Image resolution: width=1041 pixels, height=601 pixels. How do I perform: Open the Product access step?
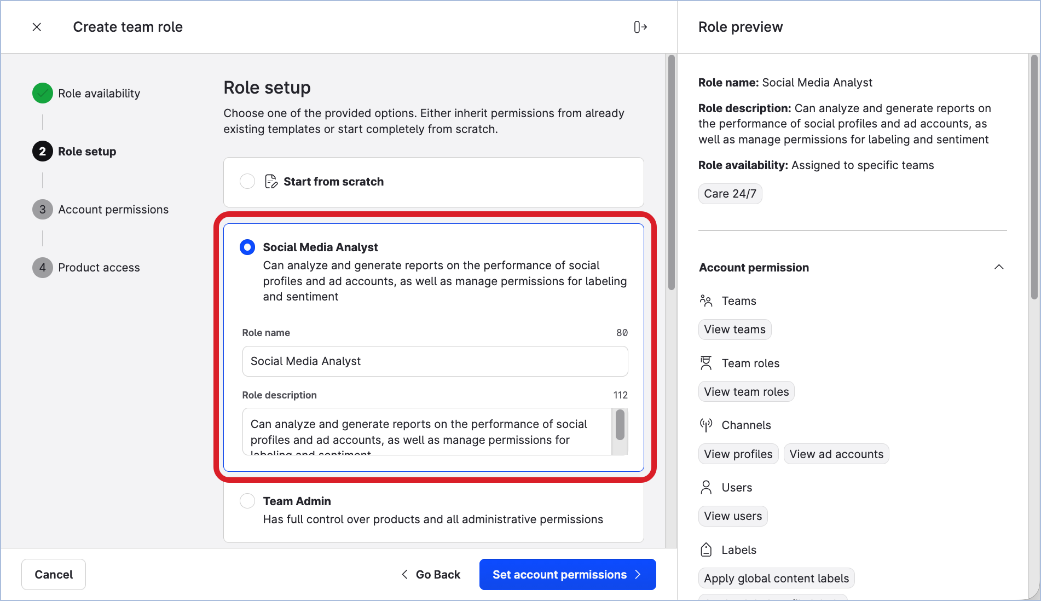click(x=99, y=268)
